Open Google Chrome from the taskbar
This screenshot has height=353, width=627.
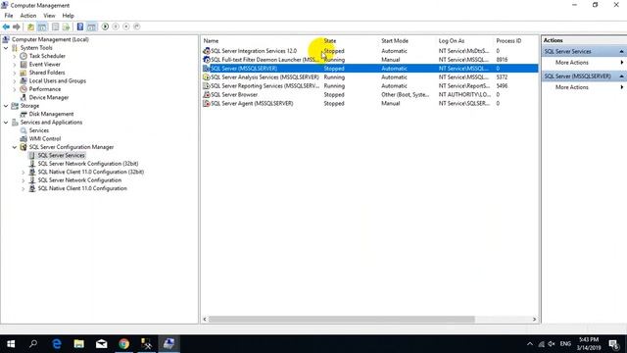(124, 344)
